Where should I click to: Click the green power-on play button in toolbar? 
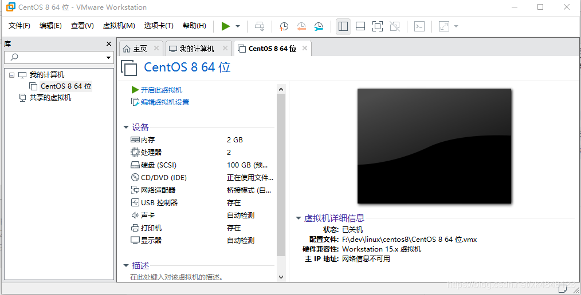(226, 26)
